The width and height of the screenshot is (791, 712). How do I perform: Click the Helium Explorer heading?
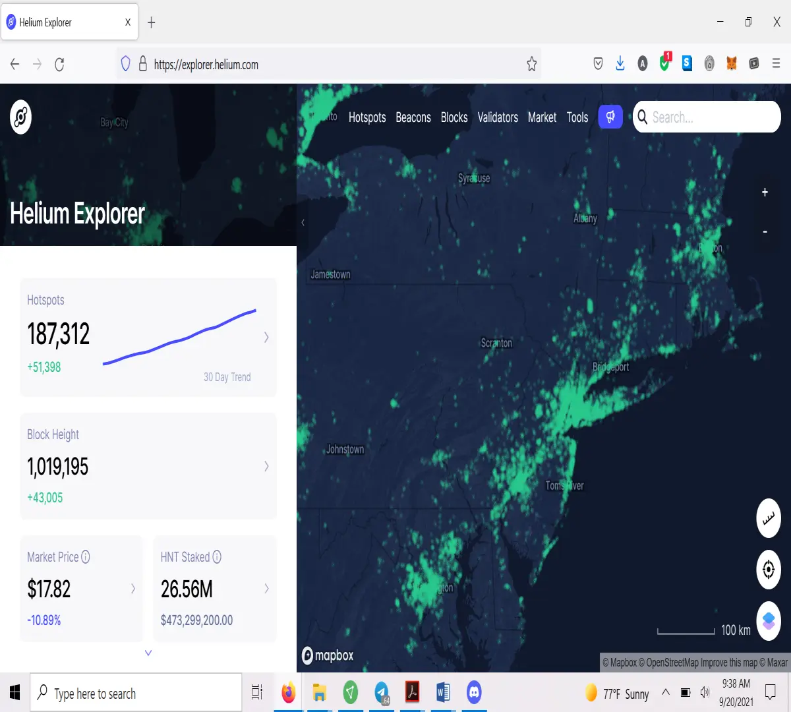(x=77, y=214)
